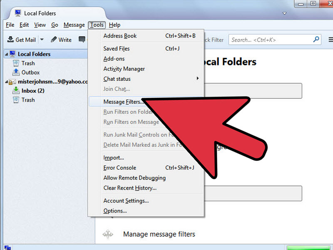Click the yahoo account envelope icon
Viewport: 333px width, 250px height.
[12, 82]
